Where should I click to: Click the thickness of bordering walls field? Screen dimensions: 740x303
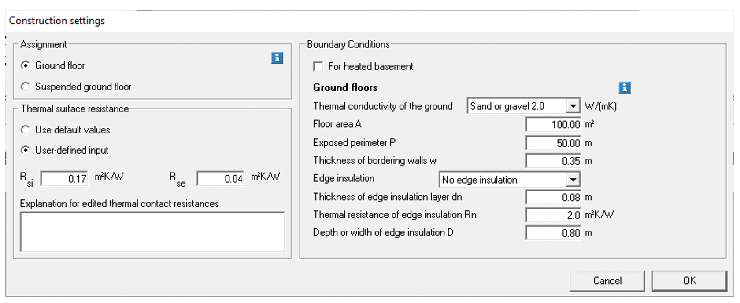553,161
